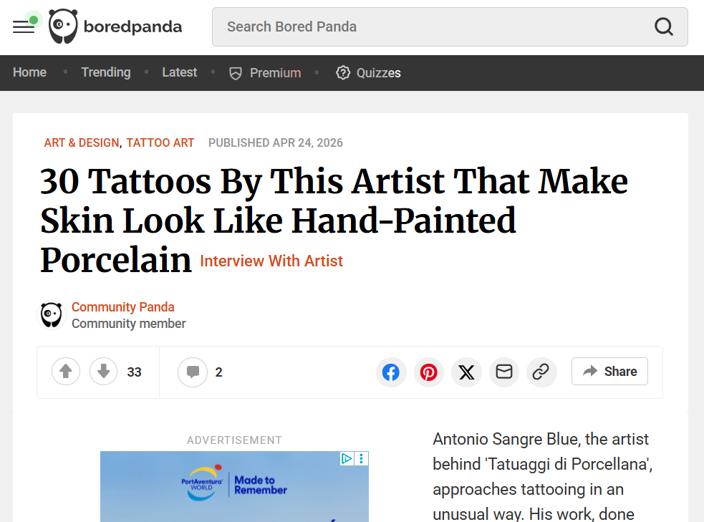Go to the Trending tab
The width and height of the screenshot is (704, 522).
[x=106, y=72]
